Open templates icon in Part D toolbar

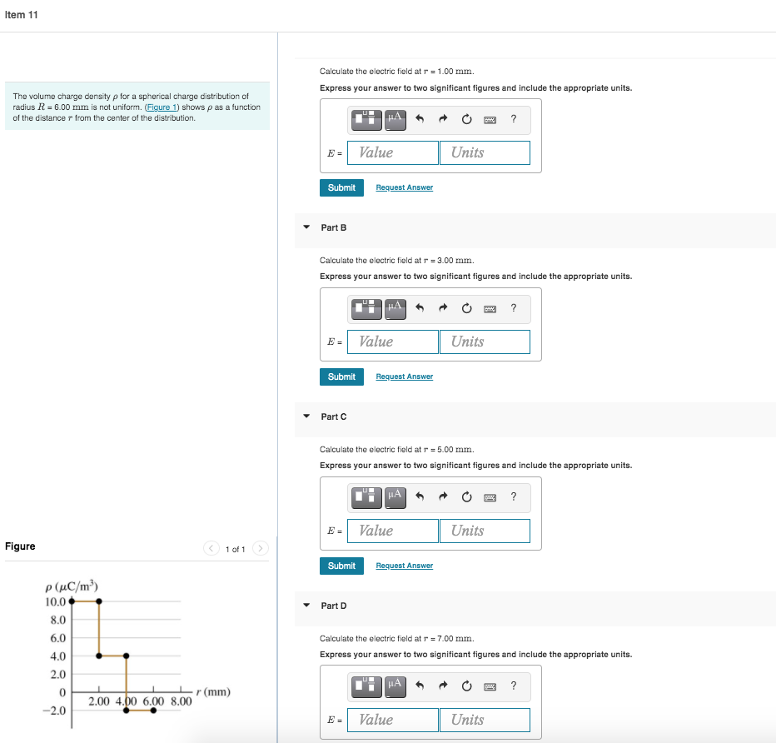click(366, 686)
